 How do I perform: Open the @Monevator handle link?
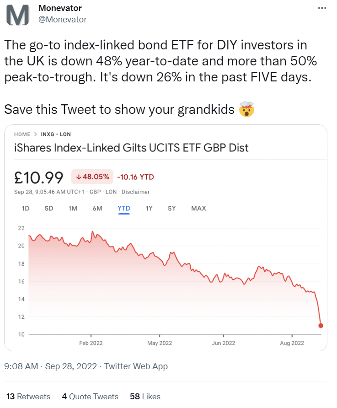point(63,19)
